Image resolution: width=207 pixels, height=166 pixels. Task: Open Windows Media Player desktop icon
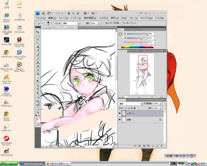19,67
